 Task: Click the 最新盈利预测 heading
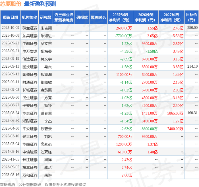(x=40, y=4)
